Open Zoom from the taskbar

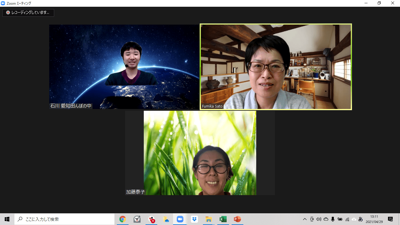(x=180, y=219)
